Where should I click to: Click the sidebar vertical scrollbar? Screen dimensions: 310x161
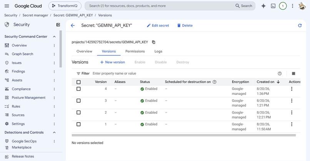pyautogui.click(x=60, y=49)
